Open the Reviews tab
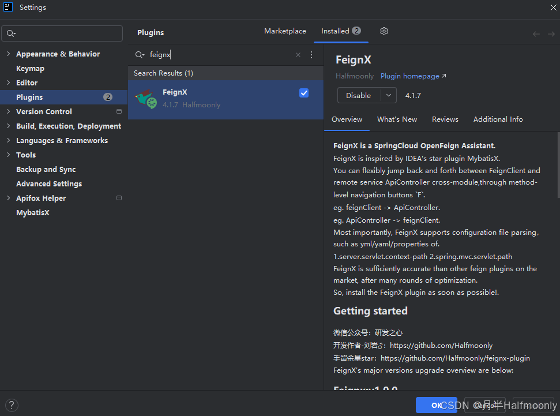The height and width of the screenshot is (416, 560). pos(445,119)
